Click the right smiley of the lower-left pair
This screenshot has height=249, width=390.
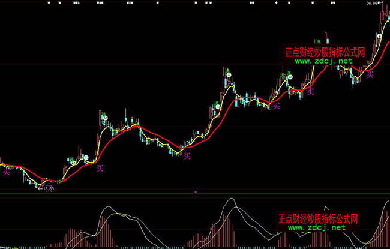point(86,158)
